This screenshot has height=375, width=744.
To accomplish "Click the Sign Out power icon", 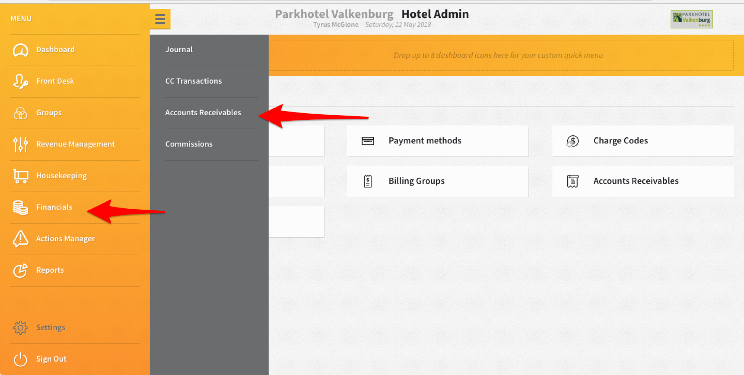I will 21,359.
